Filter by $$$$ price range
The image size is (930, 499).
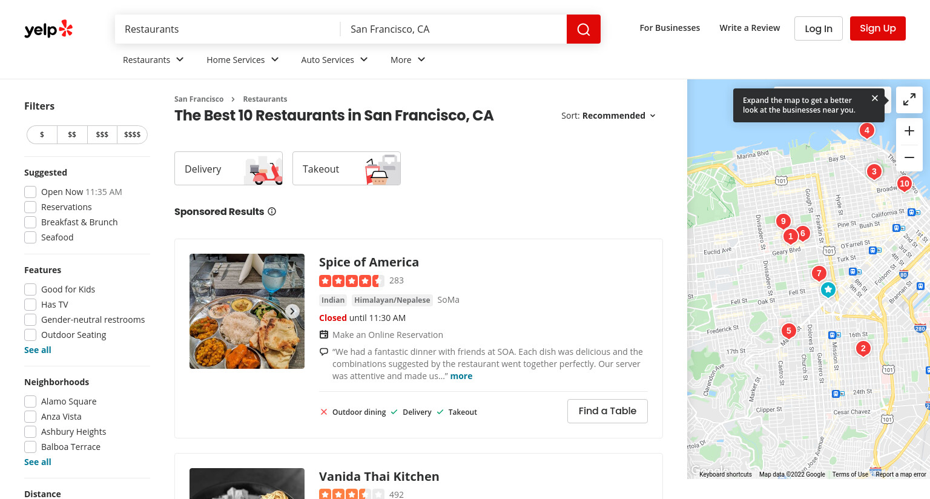(x=132, y=134)
